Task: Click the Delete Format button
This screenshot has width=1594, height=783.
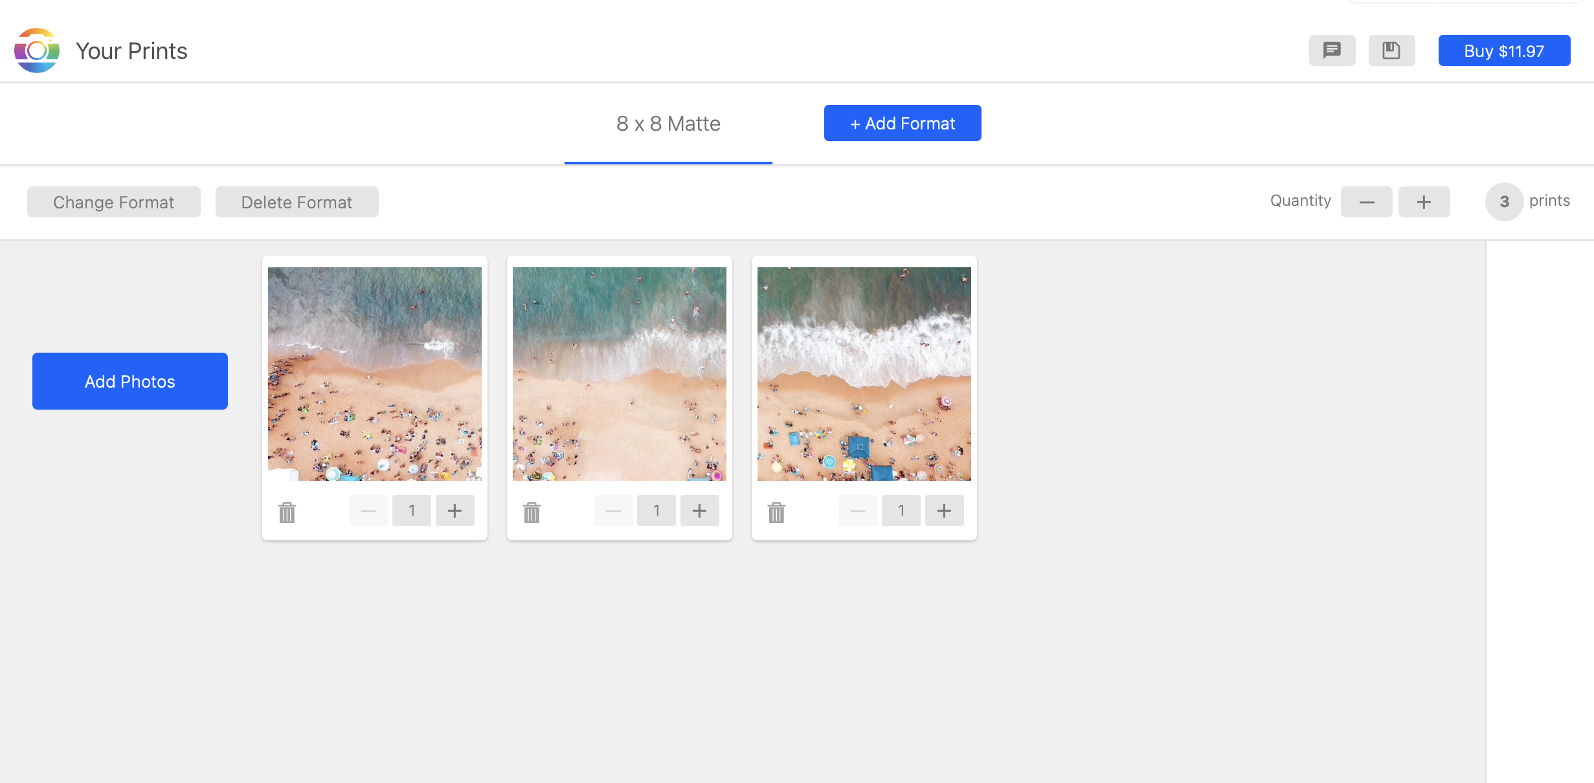Action: point(297,202)
